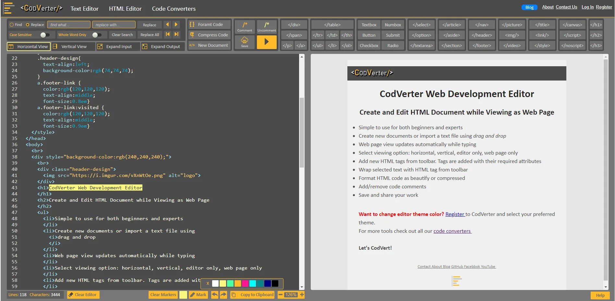Follow the Register link to change theme

[x=455, y=214]
